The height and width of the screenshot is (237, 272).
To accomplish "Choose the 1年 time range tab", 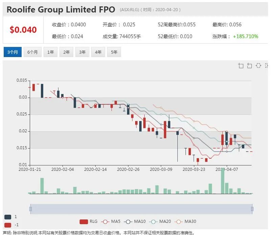I will (50, 52).
